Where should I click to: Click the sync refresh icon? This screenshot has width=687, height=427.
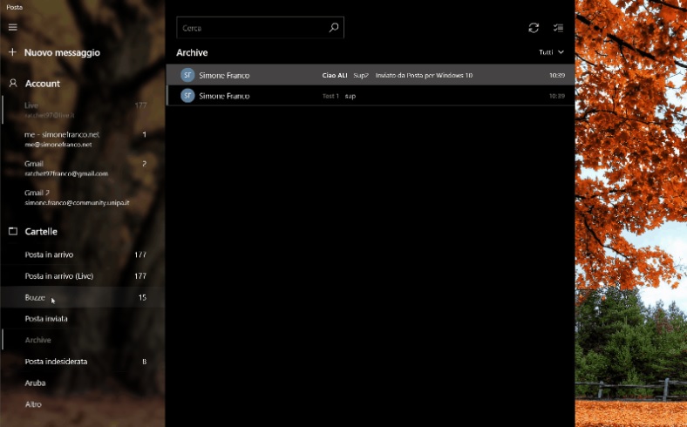coord(534,28)
